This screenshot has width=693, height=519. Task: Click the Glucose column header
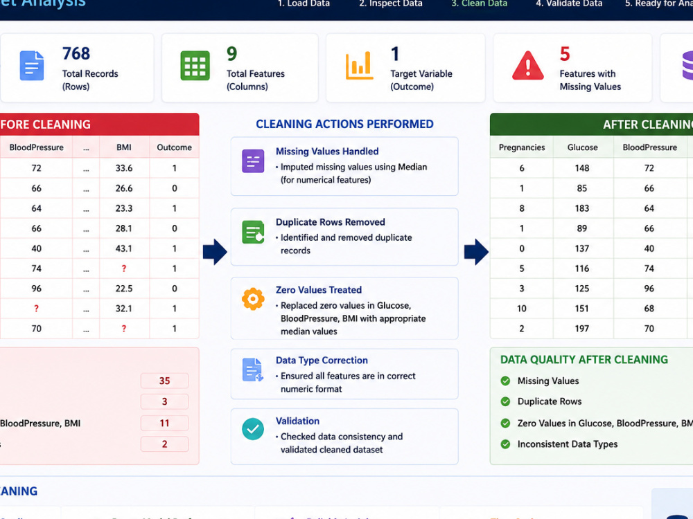tap(583, 147)
